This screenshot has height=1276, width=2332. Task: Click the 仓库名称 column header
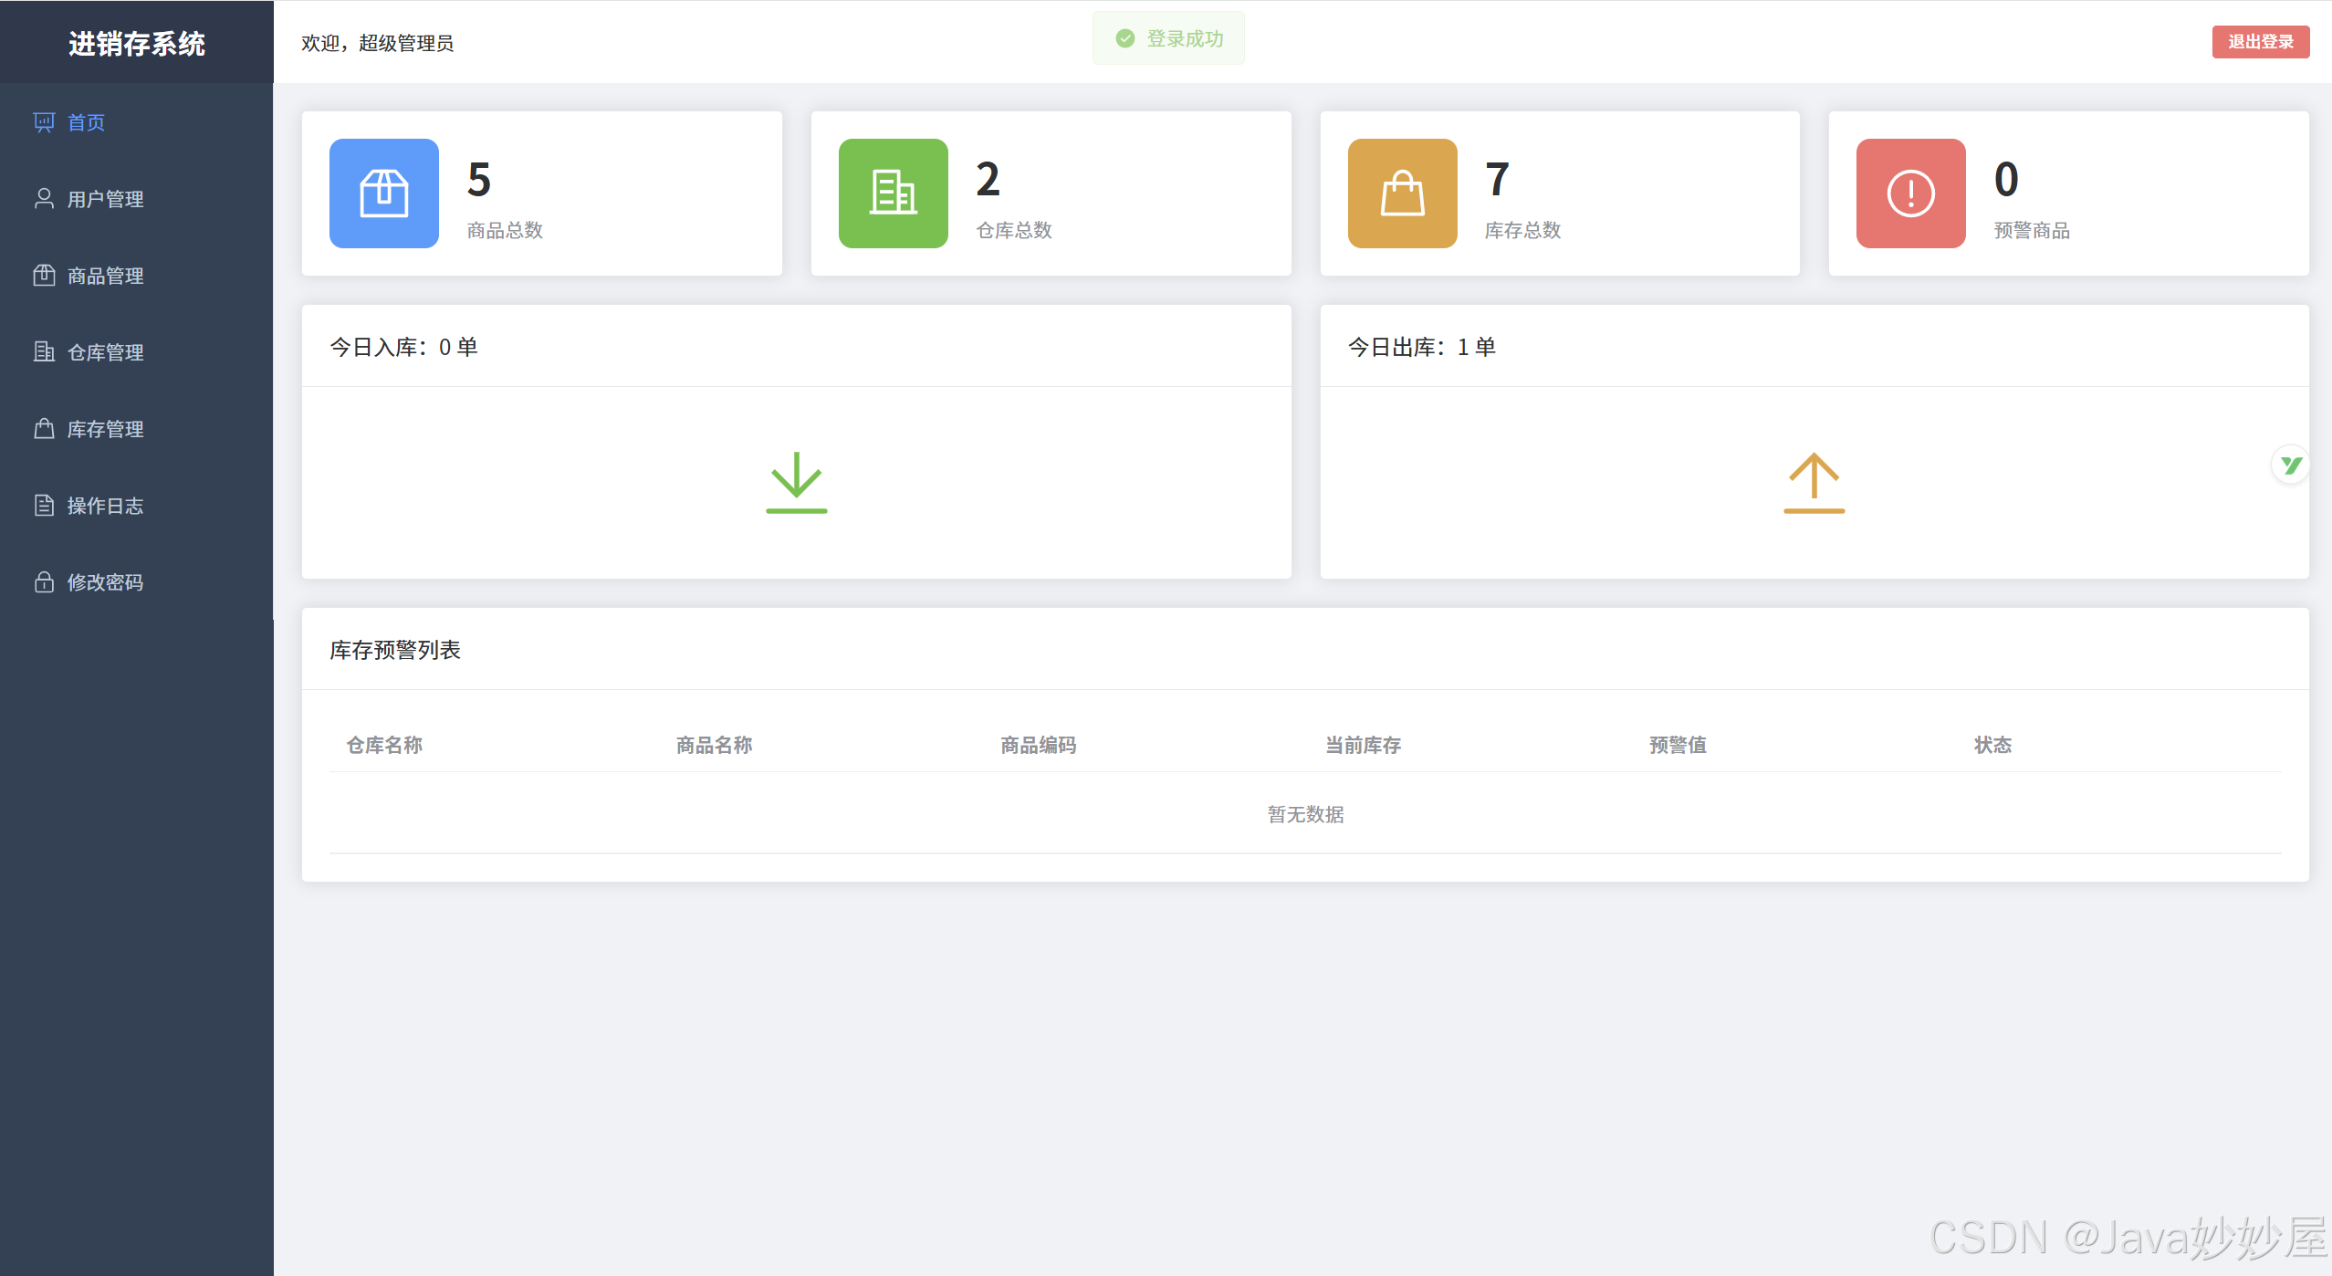[384, 746]
